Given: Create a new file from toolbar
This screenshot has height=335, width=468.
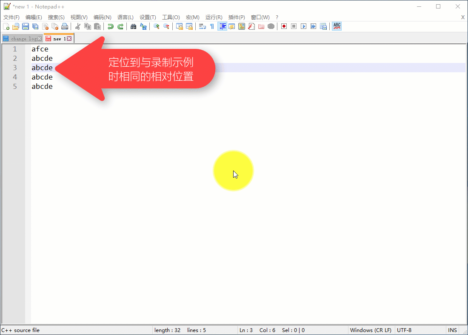Looking at the screenshot, I should click(x=6, y=26).
